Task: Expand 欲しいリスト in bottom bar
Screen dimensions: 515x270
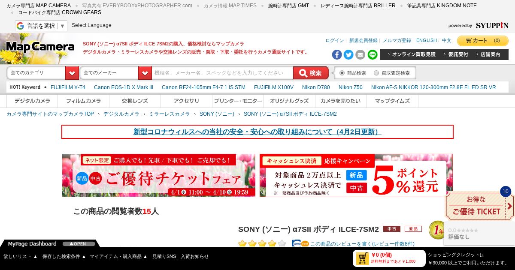Action: (x=21, y=256)
